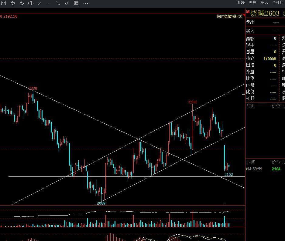
Task: Click the 现手 row label
Action: click(x=250, y=45)
